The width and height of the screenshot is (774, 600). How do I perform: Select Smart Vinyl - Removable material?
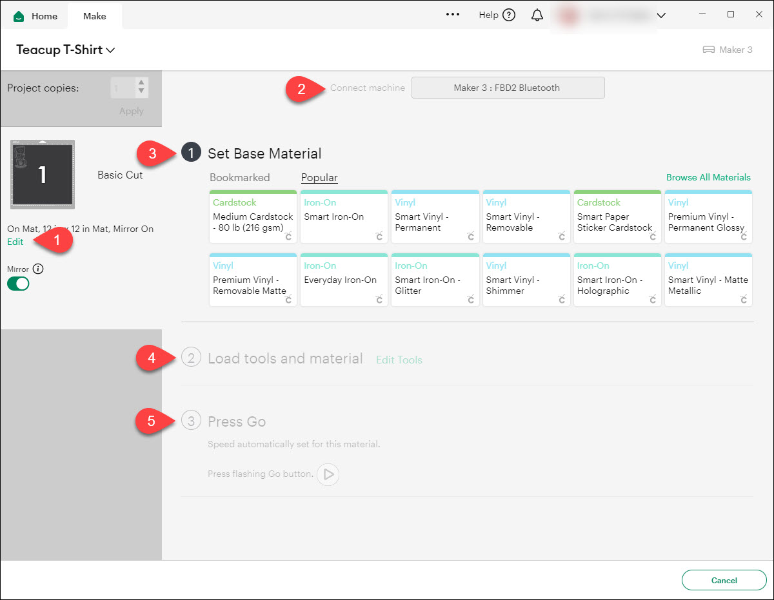pos(526,217)
